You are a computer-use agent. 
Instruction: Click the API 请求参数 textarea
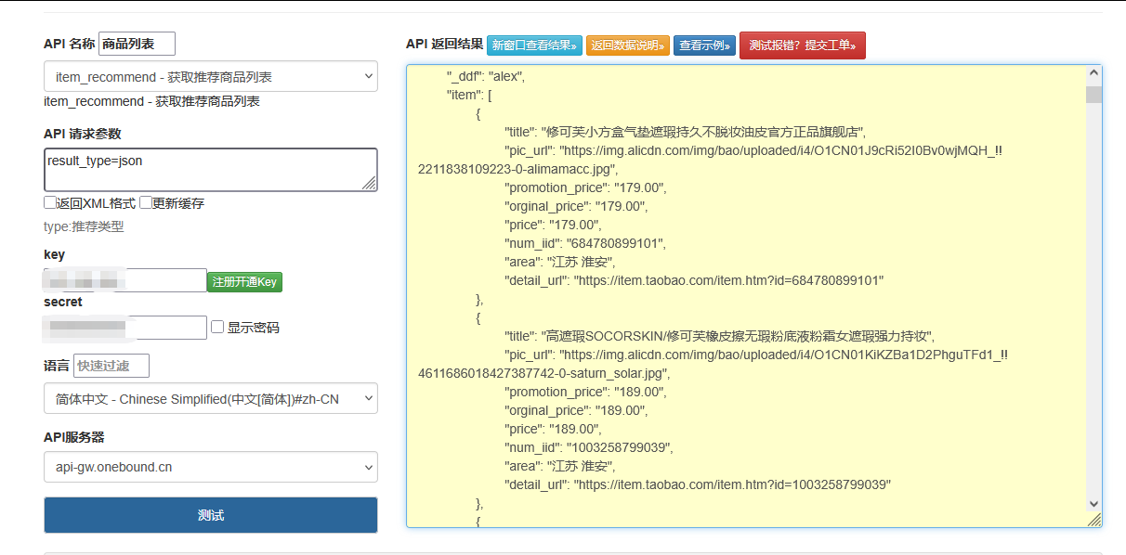click(211, 170)
